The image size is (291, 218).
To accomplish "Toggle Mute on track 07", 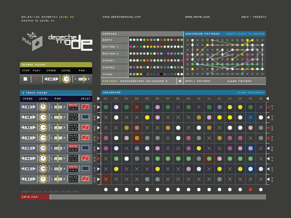I will coord(73,167).
